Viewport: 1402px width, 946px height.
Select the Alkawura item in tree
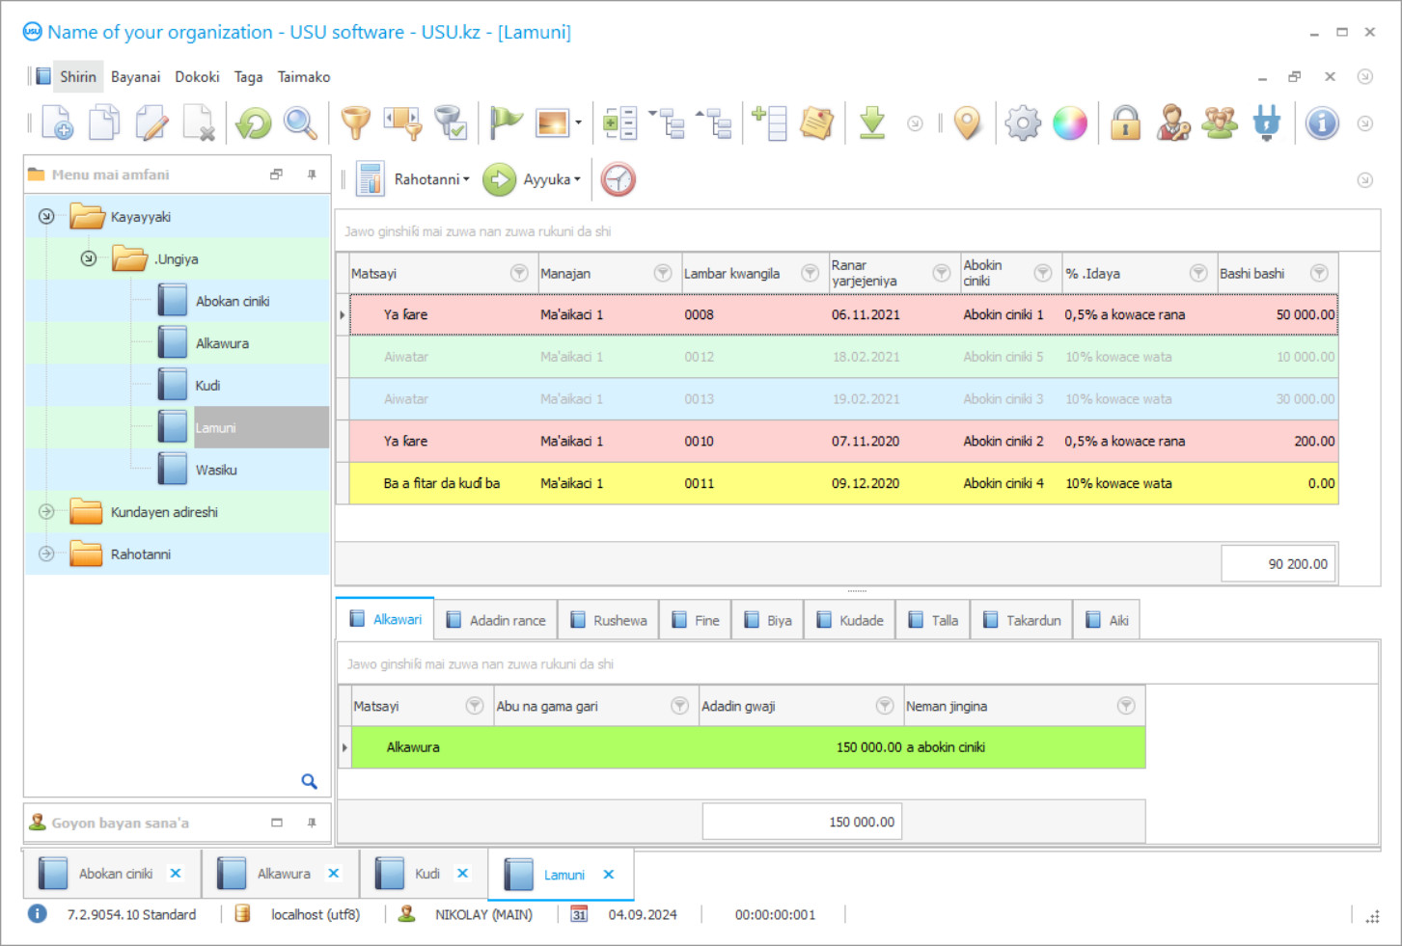click(222, 343)
